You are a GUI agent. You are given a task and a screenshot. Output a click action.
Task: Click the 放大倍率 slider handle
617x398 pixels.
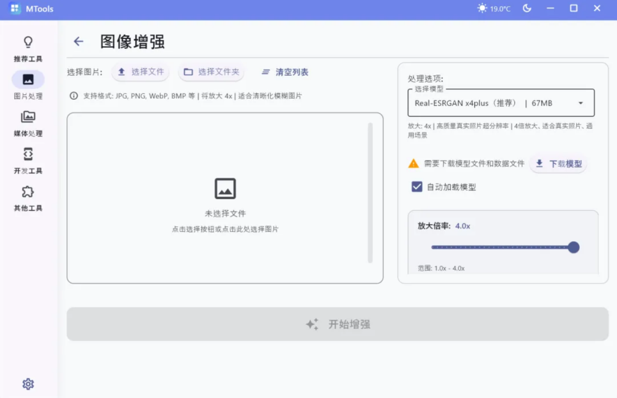[574, 247]
